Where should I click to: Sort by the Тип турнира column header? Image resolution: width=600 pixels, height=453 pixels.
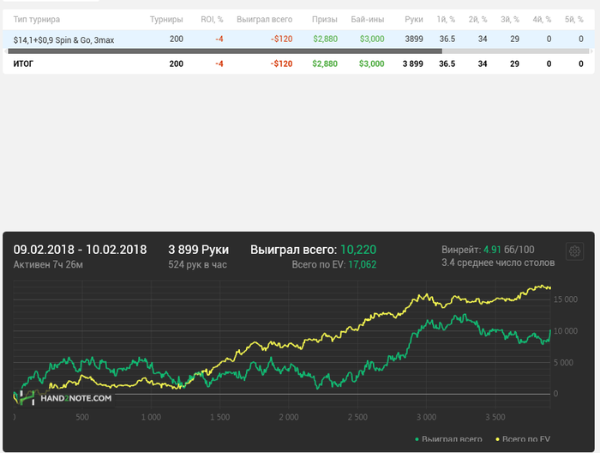pyautogui.click(x=37, y=20)
